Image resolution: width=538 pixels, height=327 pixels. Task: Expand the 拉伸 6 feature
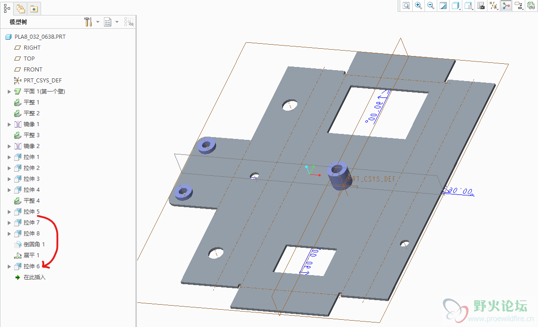click(x=9, y=266)
